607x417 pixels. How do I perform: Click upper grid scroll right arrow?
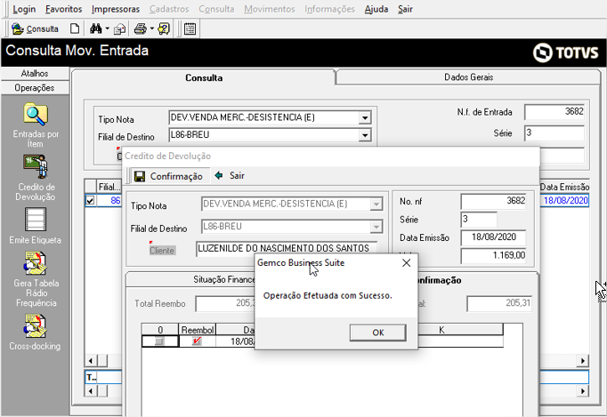pyautogui.click(x=583, y=361)
